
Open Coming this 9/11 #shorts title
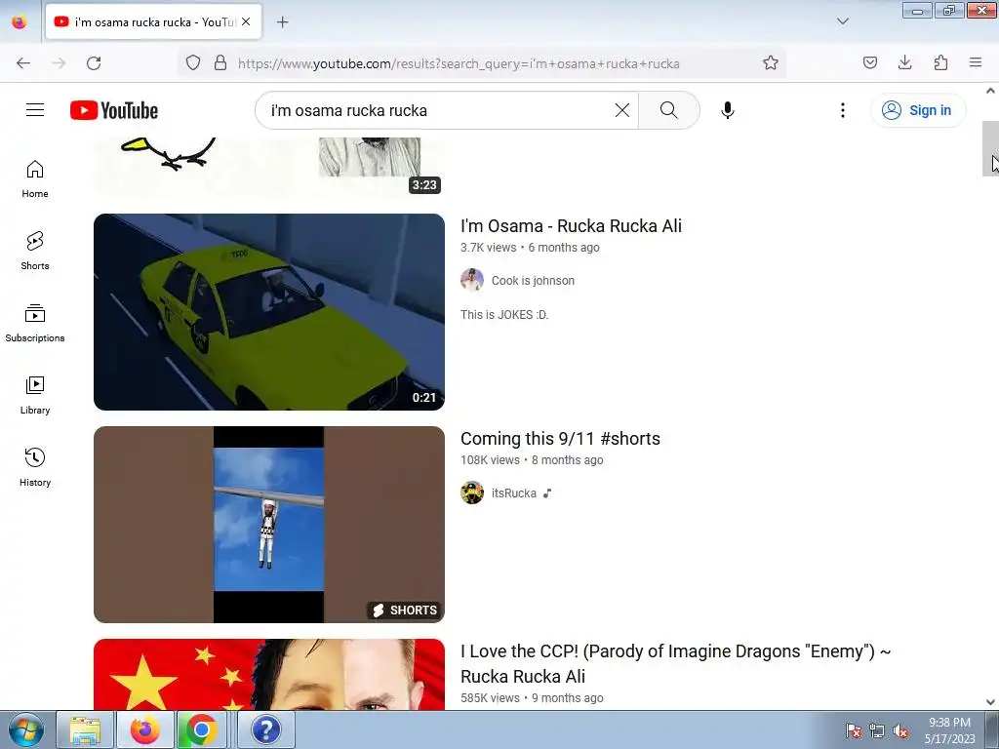tap(560, 439)
